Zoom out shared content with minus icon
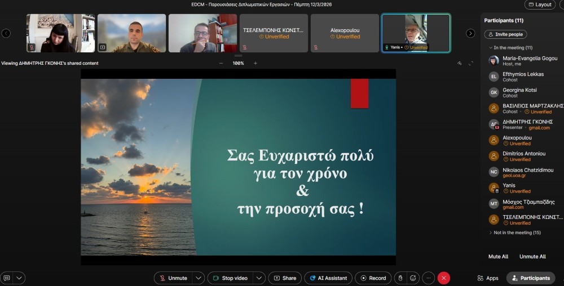The image size is (564, 286). point(221,63)
